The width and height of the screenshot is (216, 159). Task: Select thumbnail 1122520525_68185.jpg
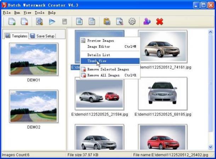pyautogui.click(x=163, y=93)
